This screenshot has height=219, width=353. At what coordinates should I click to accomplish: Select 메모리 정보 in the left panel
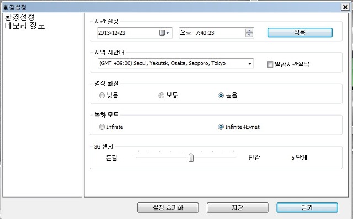pyautogui.click(x=25, y=25)
